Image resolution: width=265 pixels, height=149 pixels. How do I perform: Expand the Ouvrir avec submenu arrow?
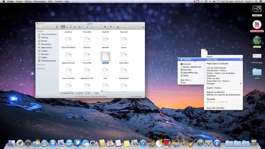(x=241, y=59)
